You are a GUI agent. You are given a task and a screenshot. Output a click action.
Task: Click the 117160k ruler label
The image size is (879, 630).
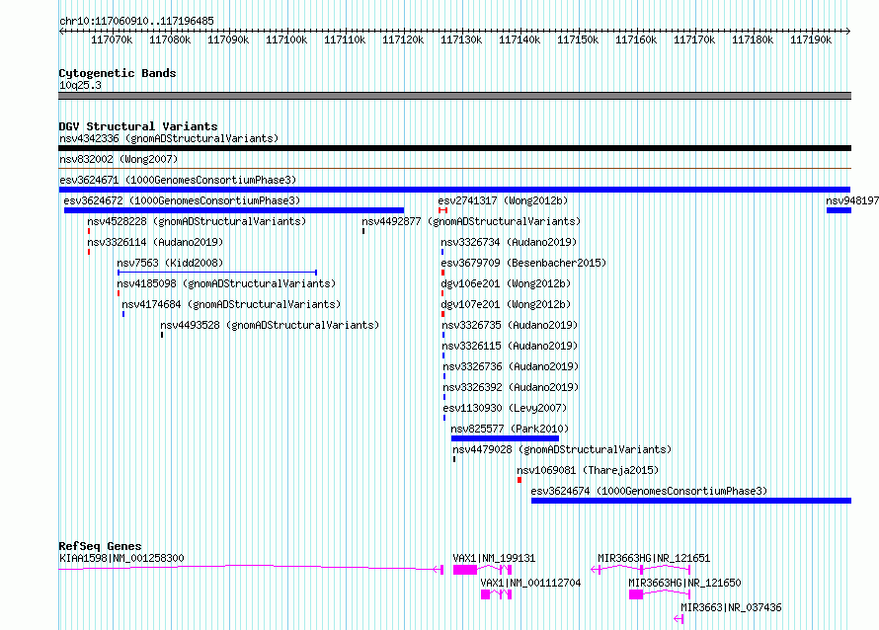(x=636, y=39)
